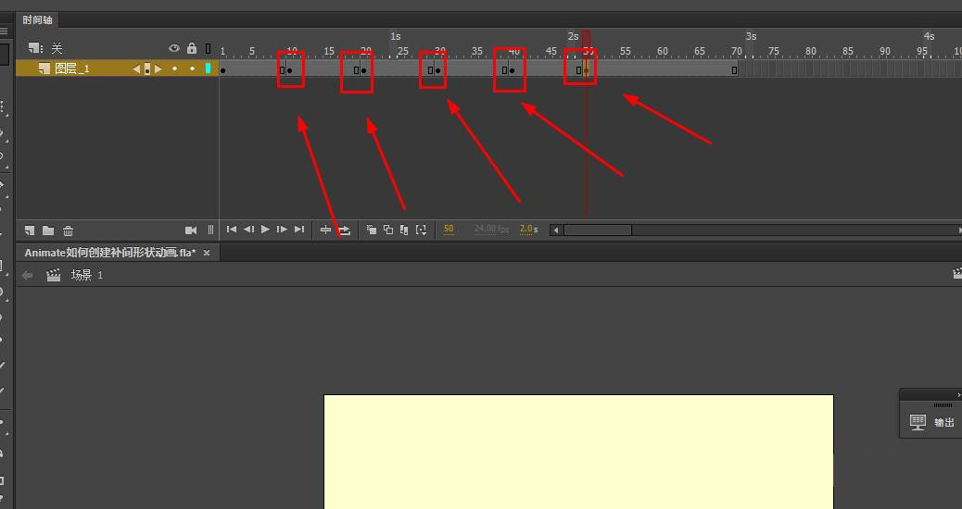Enable edit multiple frames
Viewport: 962px width, 509px height.
point(404,230)
